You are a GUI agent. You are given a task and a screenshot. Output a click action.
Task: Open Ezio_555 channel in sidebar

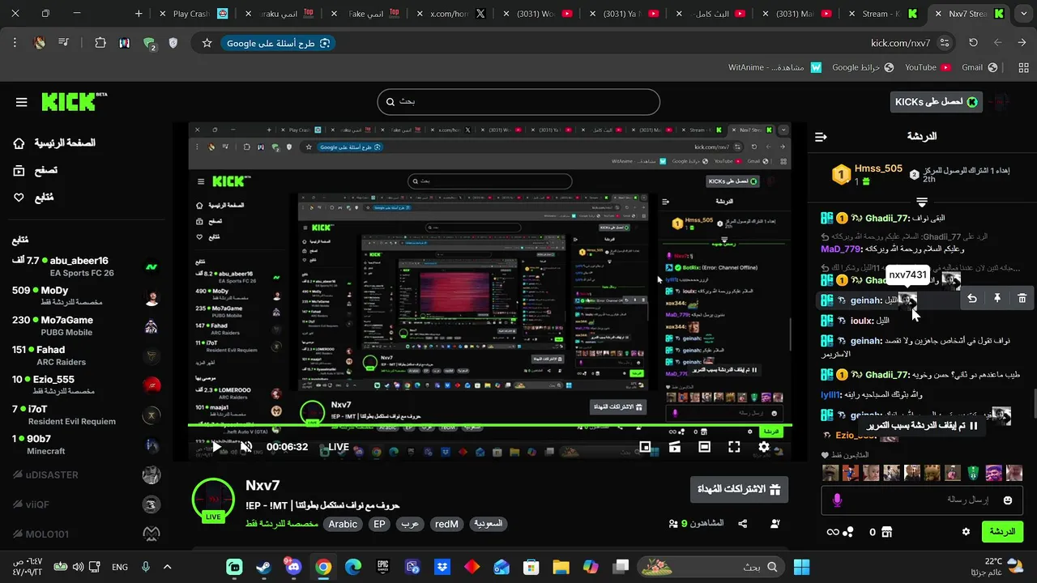click(x=86, y=385)
